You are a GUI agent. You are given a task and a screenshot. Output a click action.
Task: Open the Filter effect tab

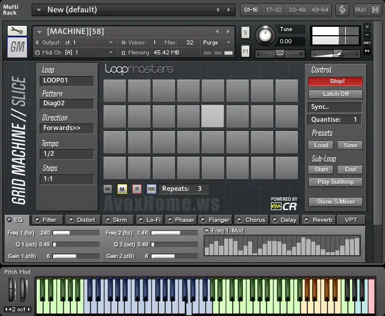click(x=47, y=220)
